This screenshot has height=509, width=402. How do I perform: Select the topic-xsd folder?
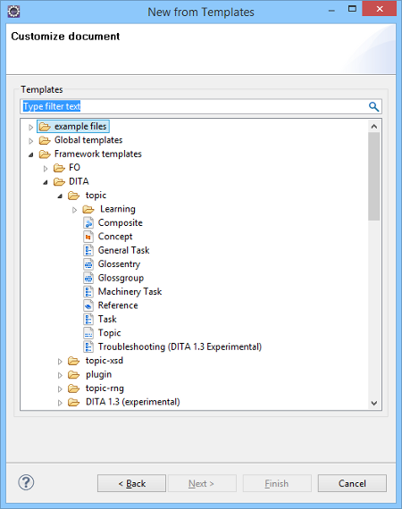[105, 361]
